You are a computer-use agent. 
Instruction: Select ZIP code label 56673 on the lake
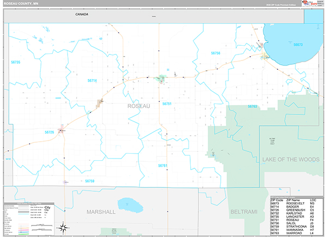(x=298, y=45)
